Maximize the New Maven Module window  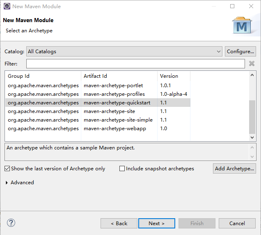point(232,6)
